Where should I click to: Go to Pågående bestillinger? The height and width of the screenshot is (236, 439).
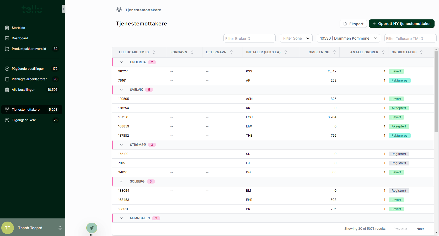pos(28,69)
